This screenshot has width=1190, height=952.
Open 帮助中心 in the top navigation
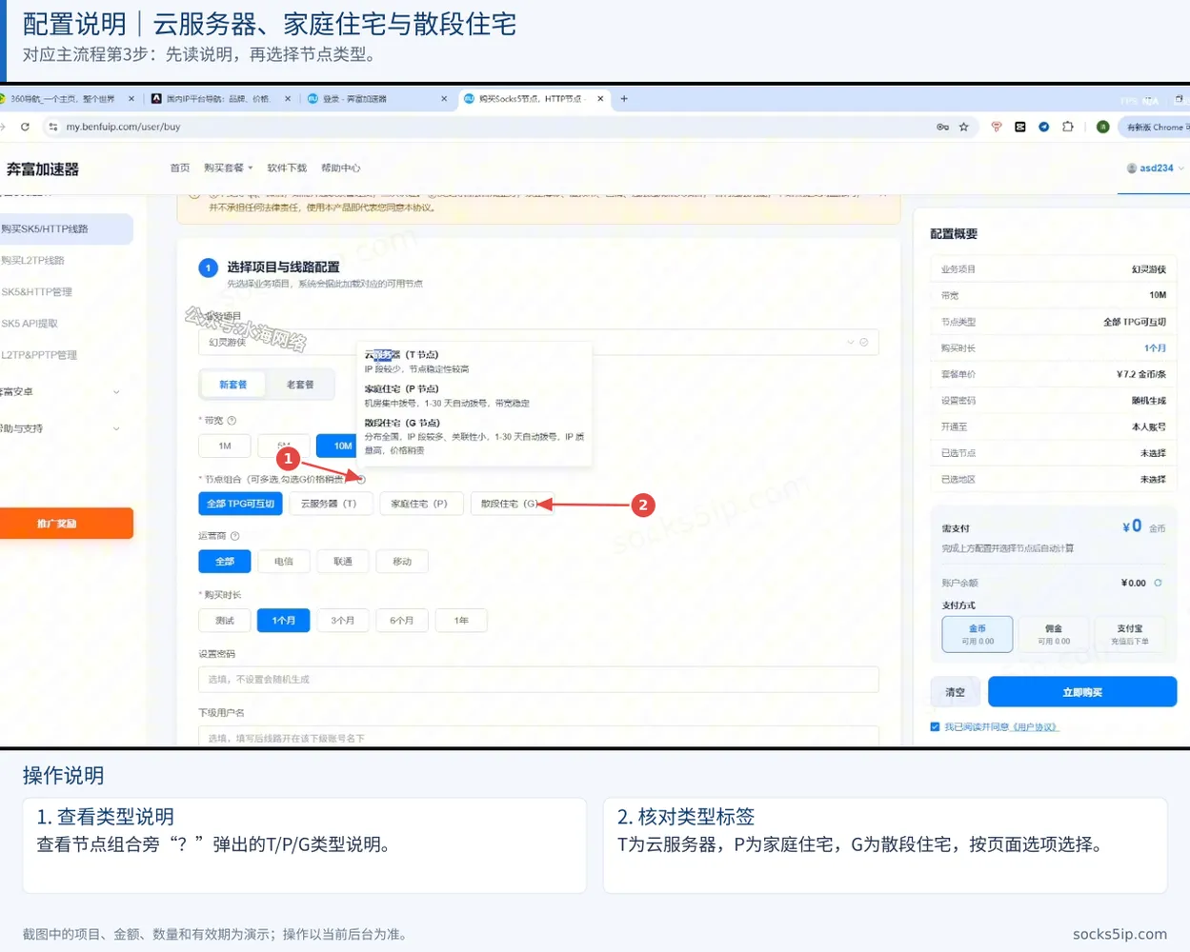341,168
